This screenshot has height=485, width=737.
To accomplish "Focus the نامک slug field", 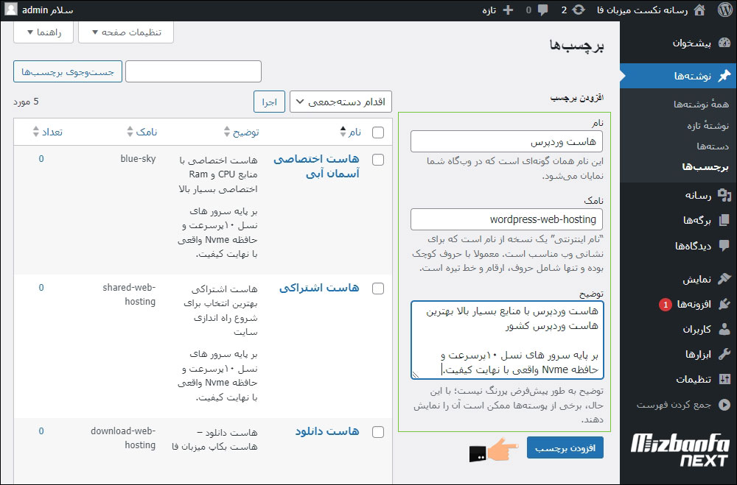I will point(506,219).
